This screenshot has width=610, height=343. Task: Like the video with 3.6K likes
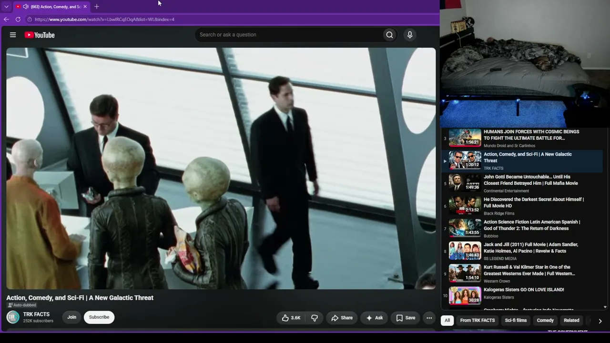[x=291, y=318]
